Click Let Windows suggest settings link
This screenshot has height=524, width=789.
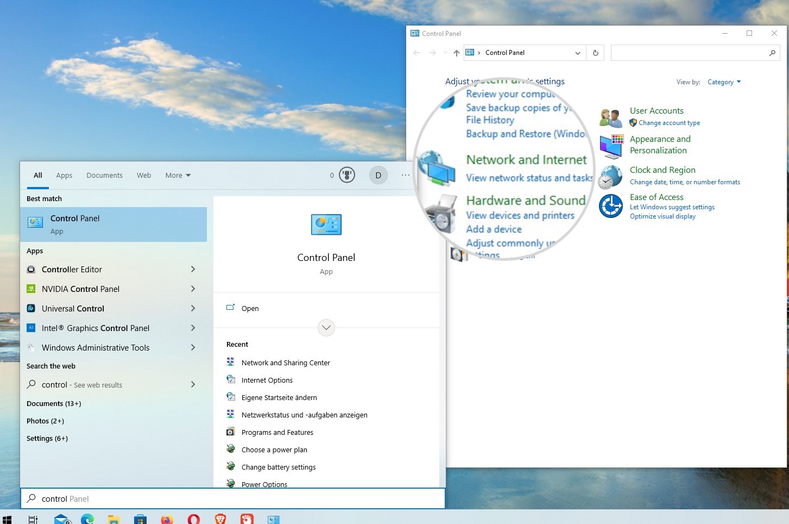coord(672,207)
